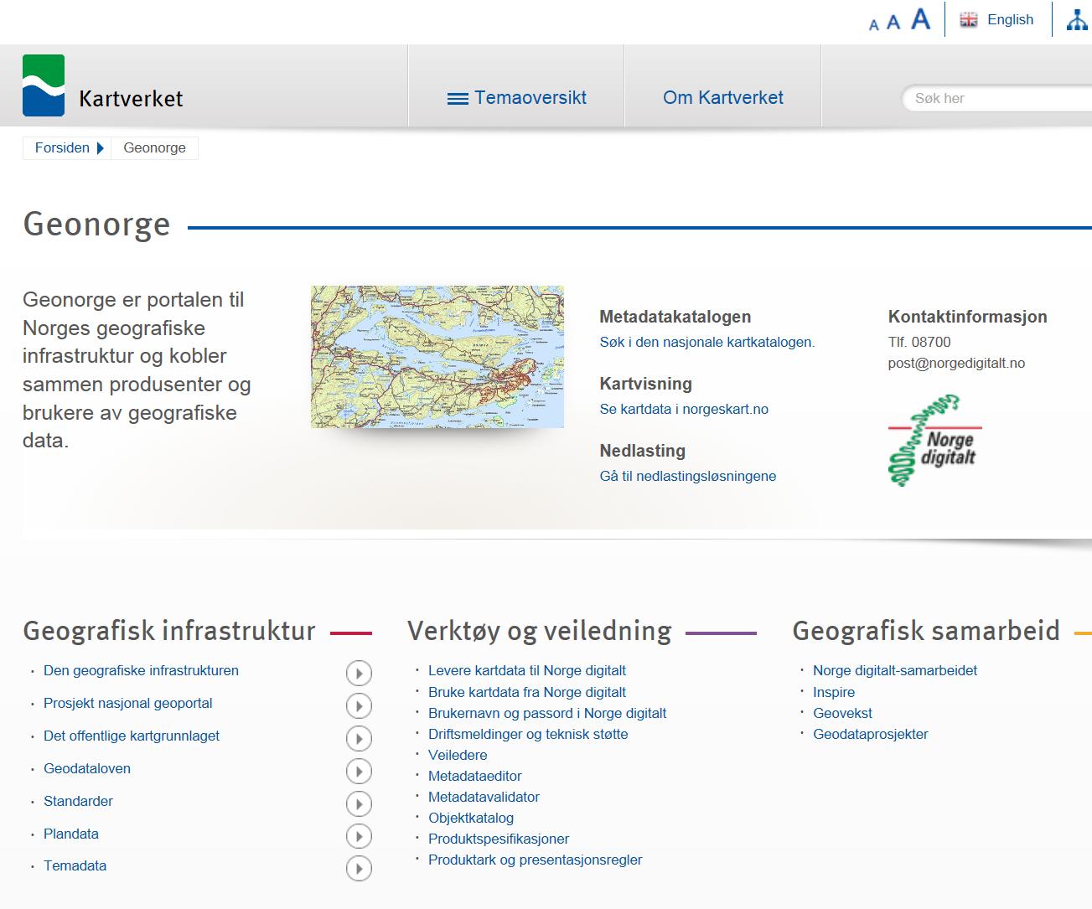Open Den geografiske infrastrukturen link

pyautogui.click(x=141, y=670)
